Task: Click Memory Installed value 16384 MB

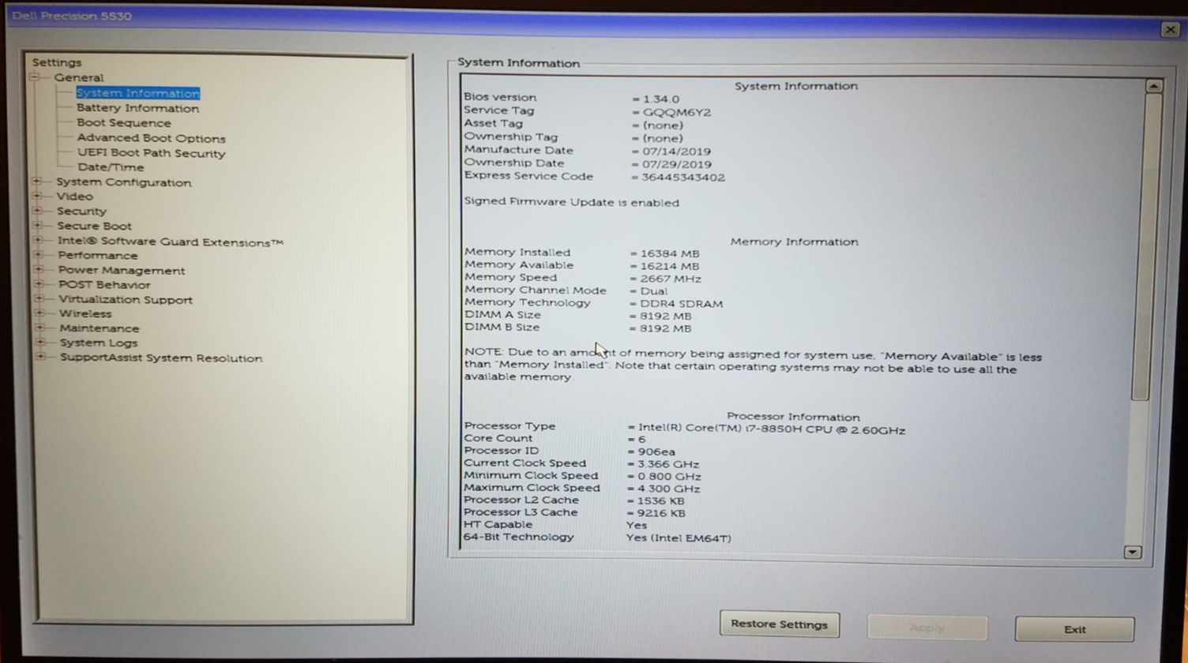Action: pos(670,254)
